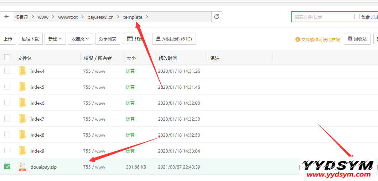Calculate size of index9 folder
The height and width of the screenshot is (181, 378).
pos(130,151)
